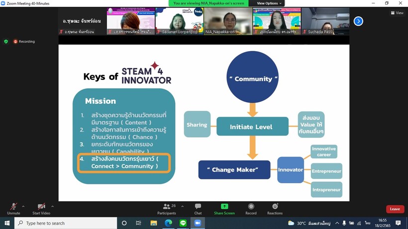Image resolution: width=408 pixels, height=229 pixels.
Task: Start Video from the meeting toolbar
Action: tap(42, 208)
